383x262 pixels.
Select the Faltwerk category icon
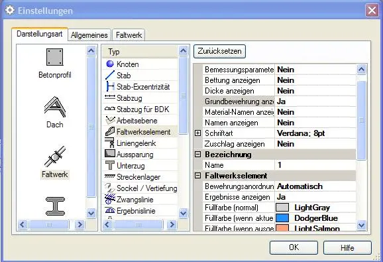point(55,157)
